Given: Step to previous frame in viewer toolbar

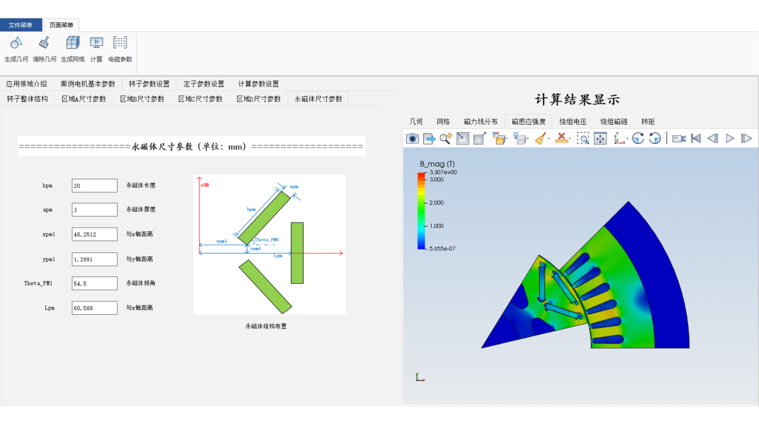Looking at the screenshot, I should pyautogui.click(x=713, y=139).
